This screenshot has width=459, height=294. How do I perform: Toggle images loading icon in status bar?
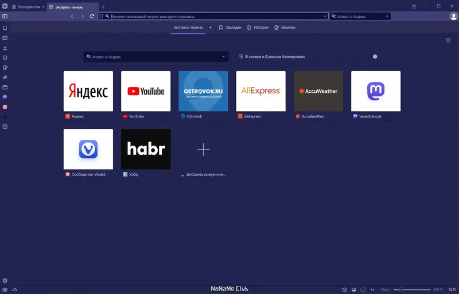click(x=354, y=289)
